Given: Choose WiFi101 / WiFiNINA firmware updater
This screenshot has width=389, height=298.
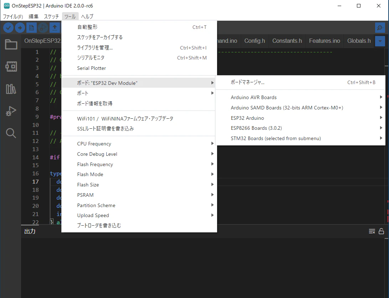Looking at the screenshot, I should [x=139, y=118].
